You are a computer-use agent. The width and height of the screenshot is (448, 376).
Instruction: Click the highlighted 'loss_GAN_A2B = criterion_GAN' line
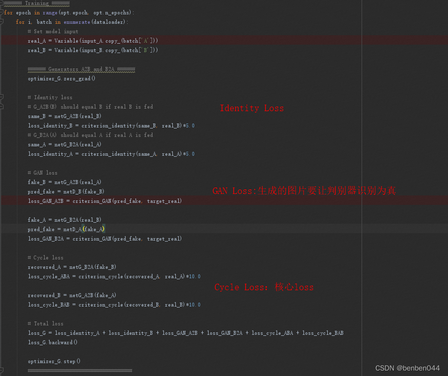[105, 201]
